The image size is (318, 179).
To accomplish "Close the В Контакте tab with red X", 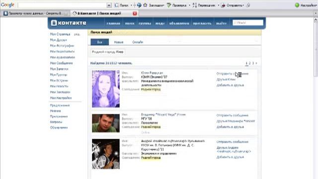I will click(135, 13).
